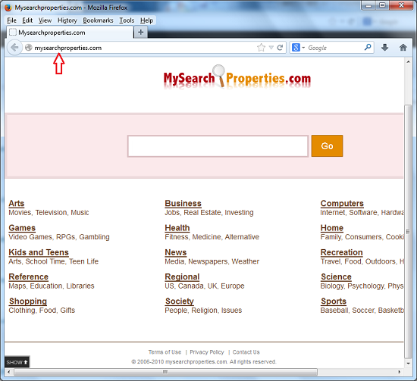The height and width of the screenshot is (381, 417).
Task: Open the History menu
Action: coord(67,20)
